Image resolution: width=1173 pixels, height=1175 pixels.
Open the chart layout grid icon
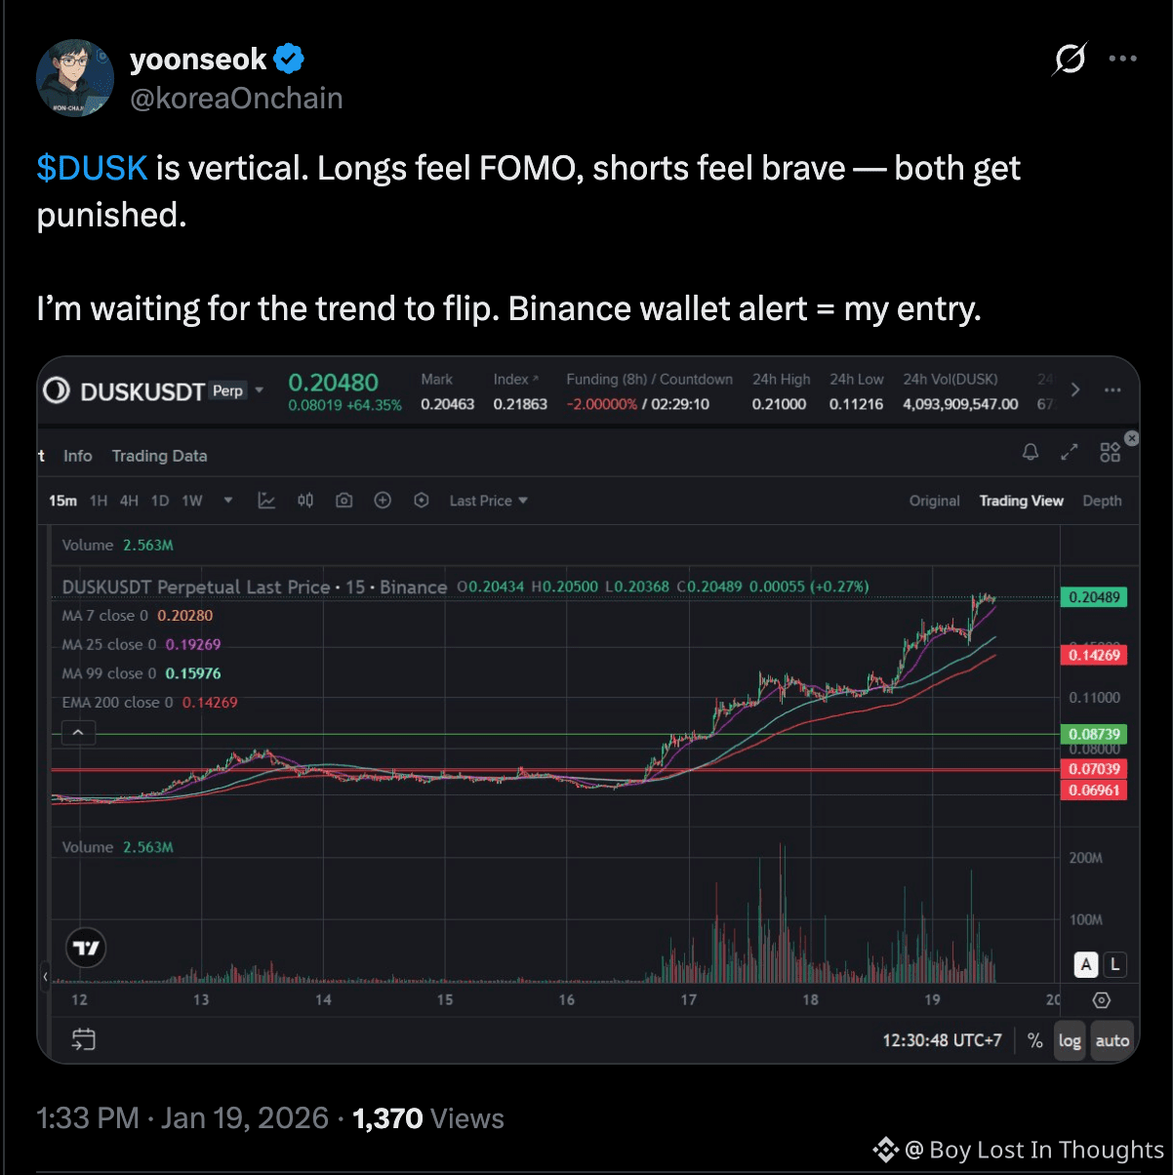tap(1110, 452)
